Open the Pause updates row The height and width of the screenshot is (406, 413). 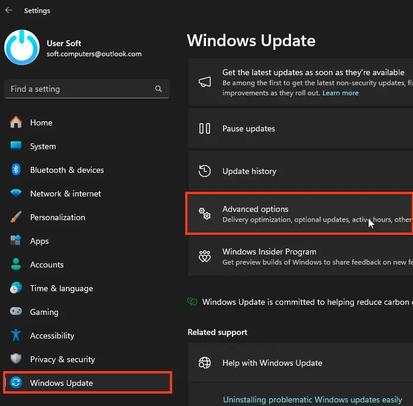249,128
